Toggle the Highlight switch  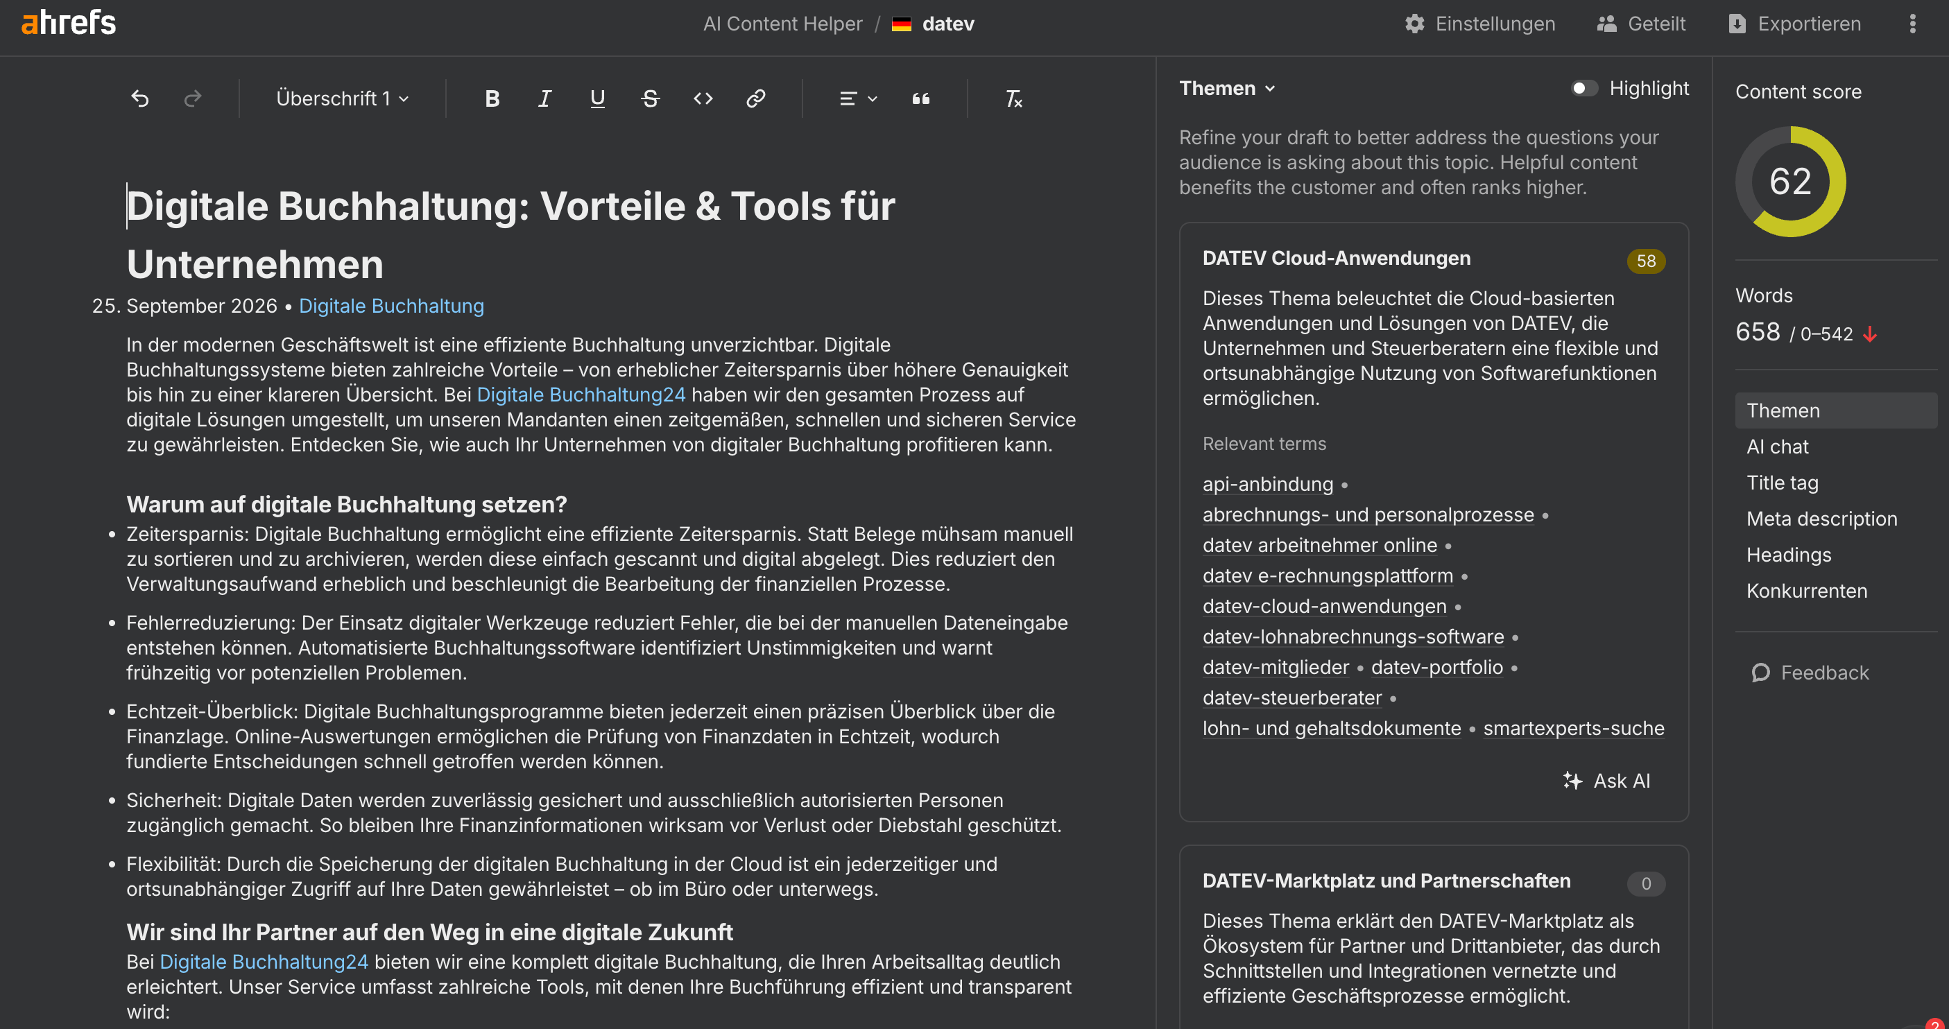point(1583,89)
